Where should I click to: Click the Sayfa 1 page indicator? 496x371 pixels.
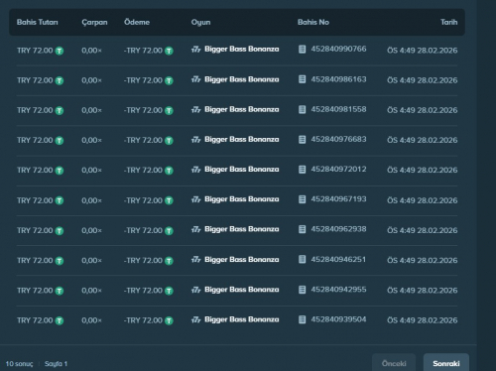[x=56, y=364]
